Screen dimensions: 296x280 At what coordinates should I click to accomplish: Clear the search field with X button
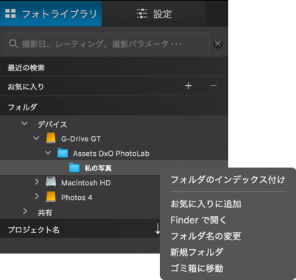(217, 44)
